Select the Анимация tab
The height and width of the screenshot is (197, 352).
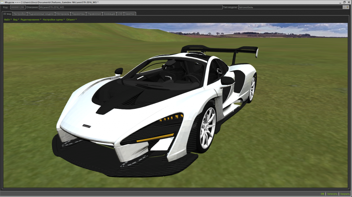(x=109, y=14)
